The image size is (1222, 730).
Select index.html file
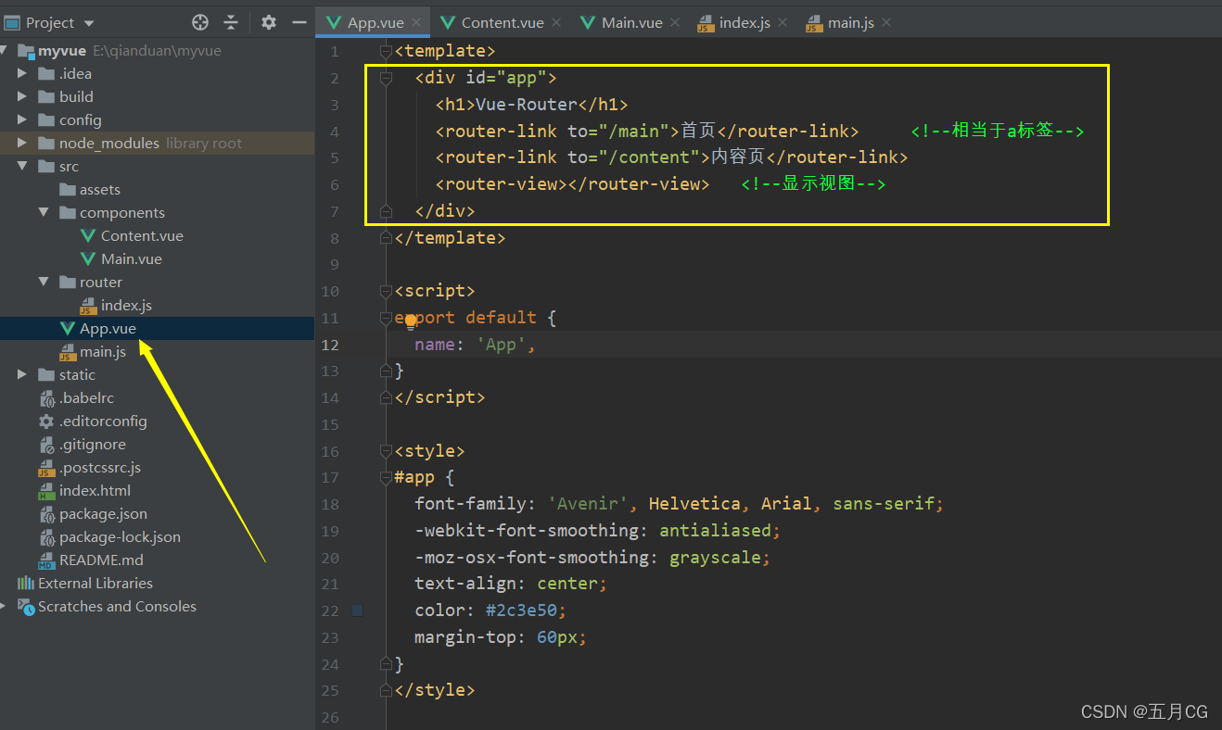pos(95,491)
